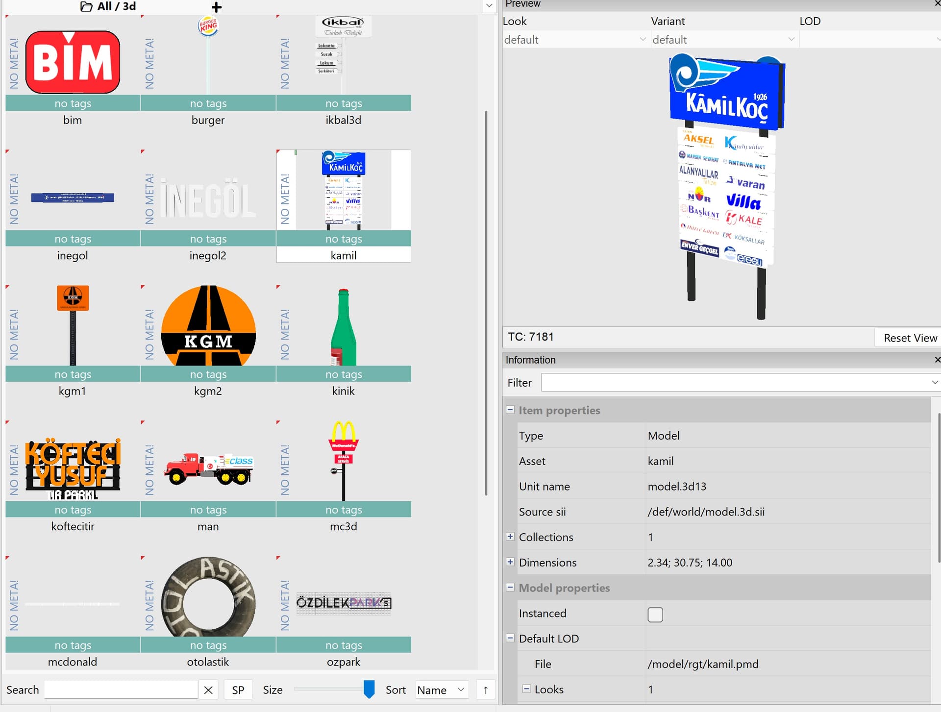Collapse the Item properties section
Screen dimensions: 941x712
pos(510,410)
